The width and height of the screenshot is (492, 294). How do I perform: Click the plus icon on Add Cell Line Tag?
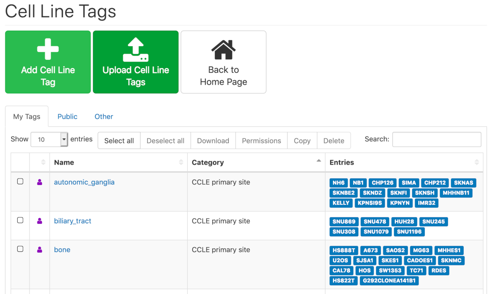click(x=48, y=48)
